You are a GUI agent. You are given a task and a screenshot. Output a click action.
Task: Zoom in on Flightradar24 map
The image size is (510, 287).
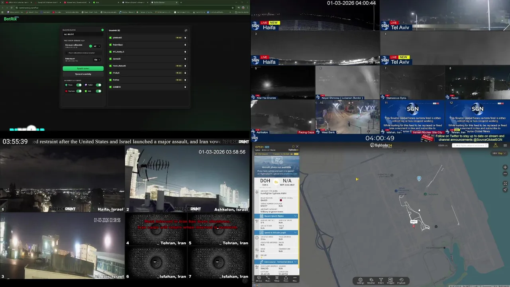point(505,167)
